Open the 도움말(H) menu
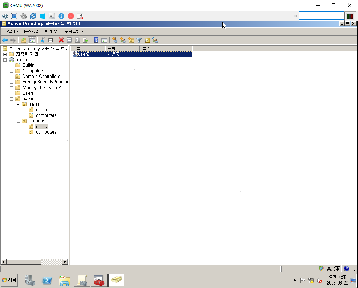The image size is (358, 288). coord(74,31)
